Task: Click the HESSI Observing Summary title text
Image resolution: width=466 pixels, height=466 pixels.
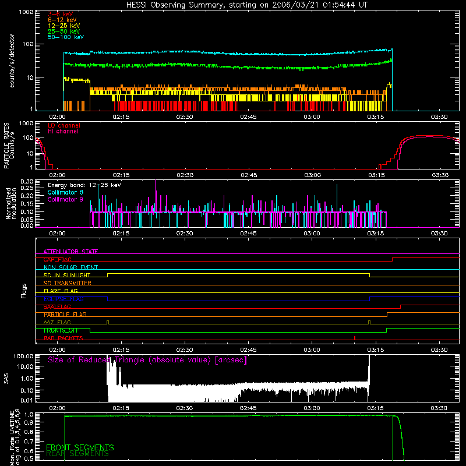Action: [246, 5]
